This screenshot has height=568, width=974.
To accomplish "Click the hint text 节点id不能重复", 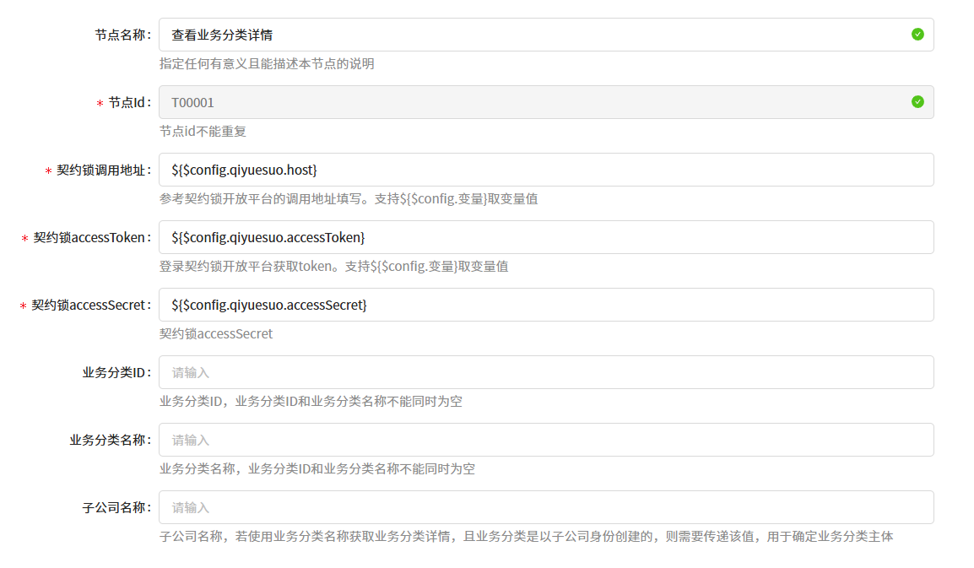I will (x=203, y=132).
